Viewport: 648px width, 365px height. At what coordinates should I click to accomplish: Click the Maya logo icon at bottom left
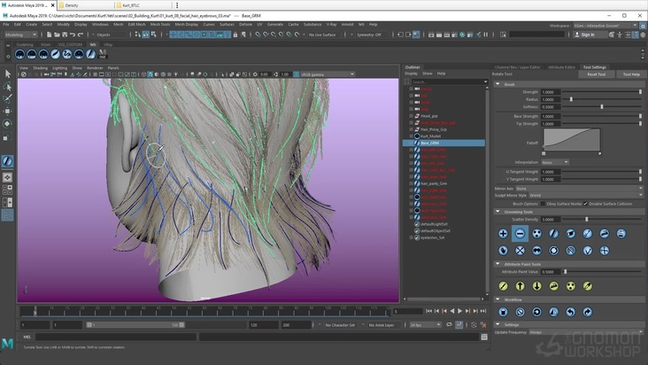click(x=8, y=343)
